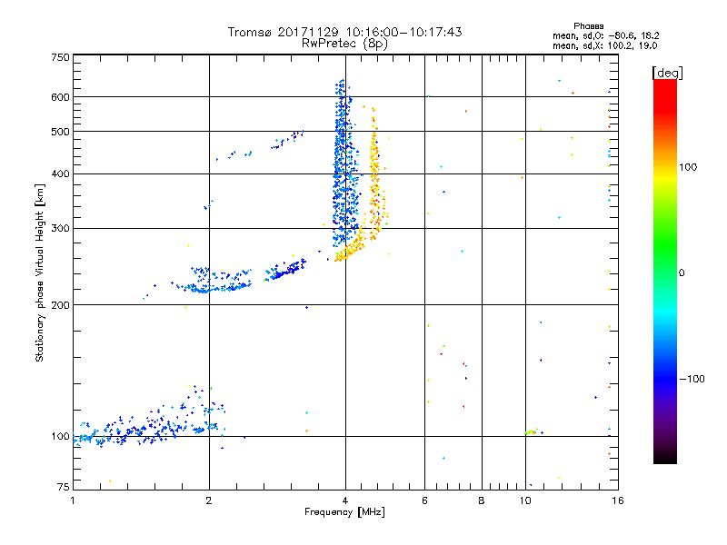The width and height of the screenshot is (727, 545).
Task: Click the '[deg]' colorbar unit label
Action: pos(667,73)
